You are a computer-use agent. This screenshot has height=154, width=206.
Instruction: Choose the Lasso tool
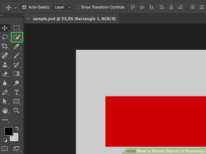(x=5, y=37)
